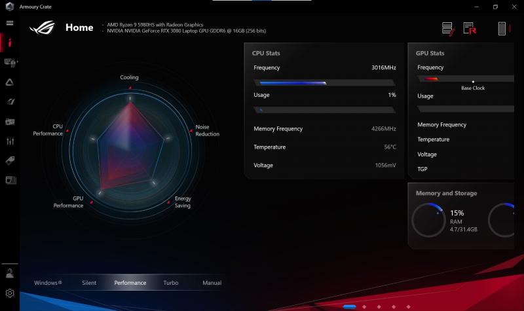Open the Settings gear icon

pos(10,293)
